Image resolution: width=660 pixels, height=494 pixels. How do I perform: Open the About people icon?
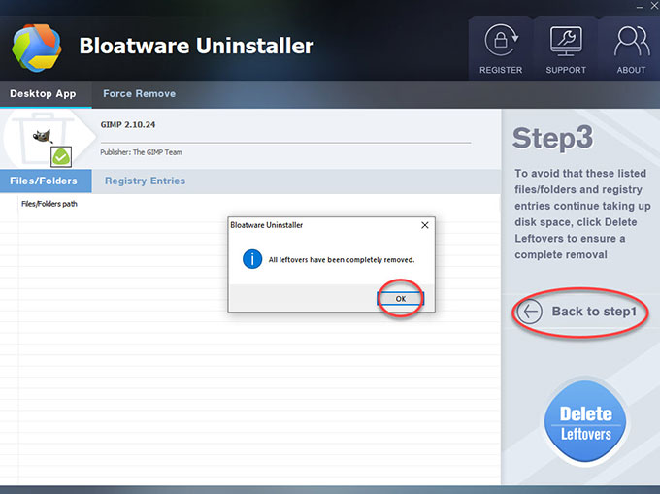click(632, 41)
